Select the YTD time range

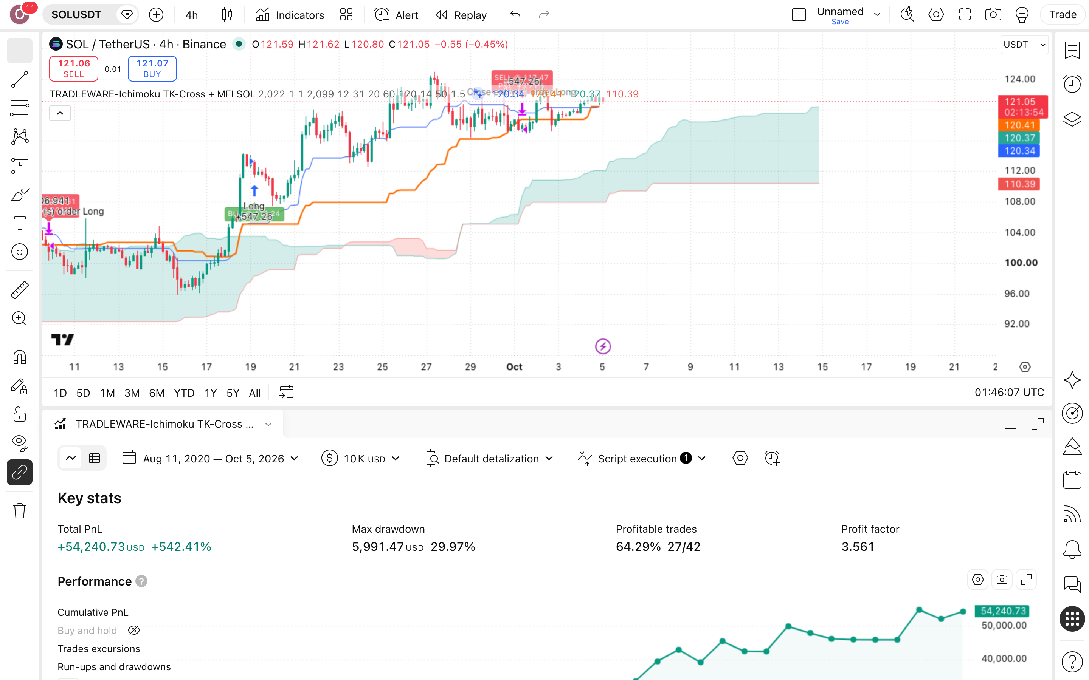pyautogui.click(x=184, y=393)
